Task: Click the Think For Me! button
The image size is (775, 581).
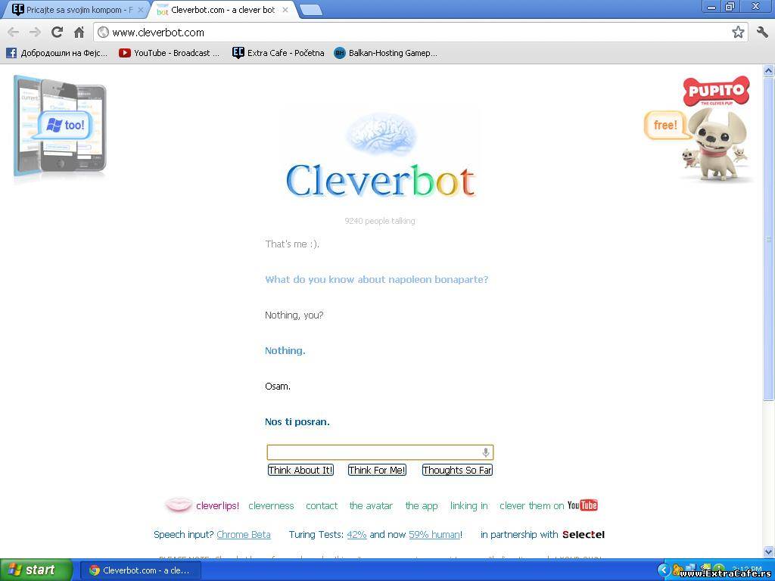Action: 377,470
